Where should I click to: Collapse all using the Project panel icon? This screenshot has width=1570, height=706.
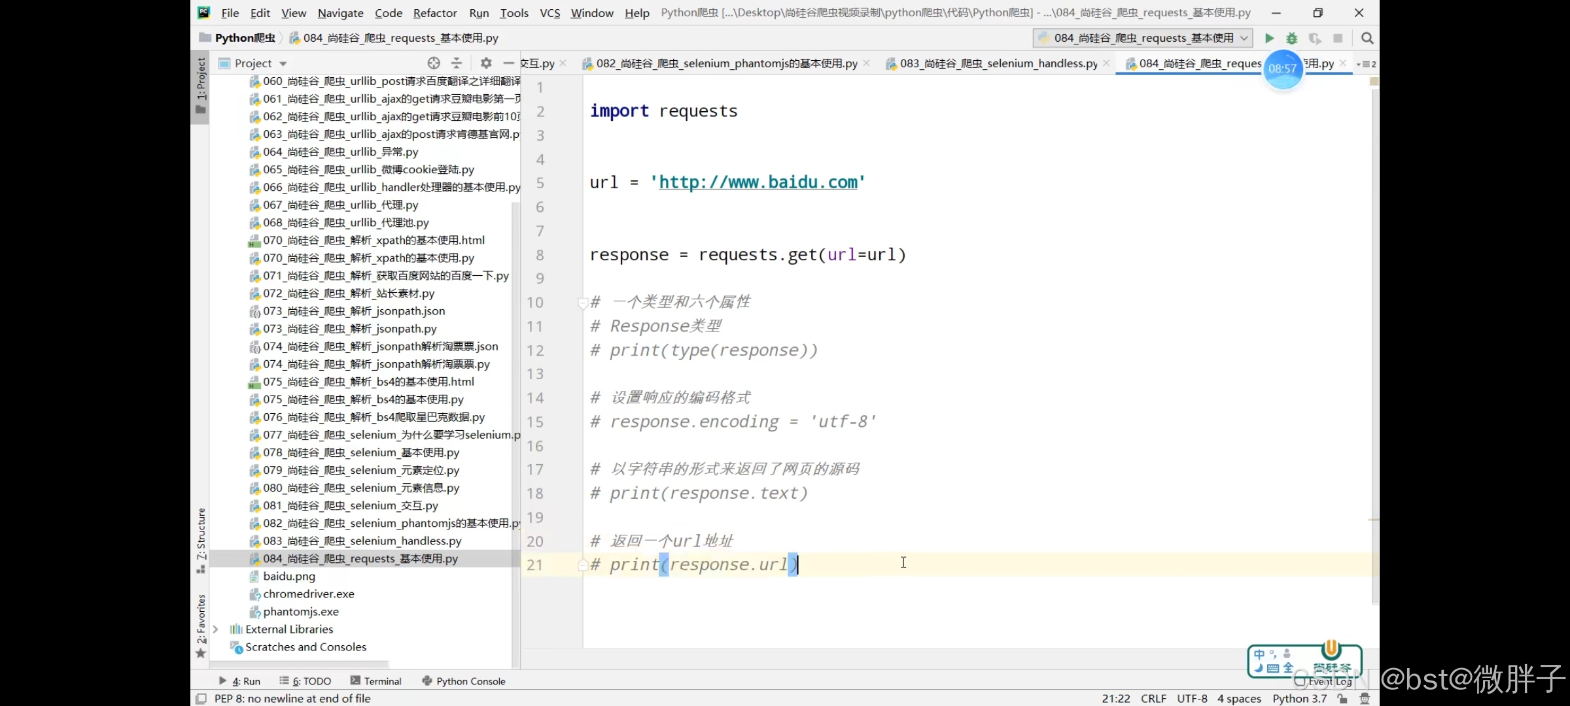[x=457, y=63]
